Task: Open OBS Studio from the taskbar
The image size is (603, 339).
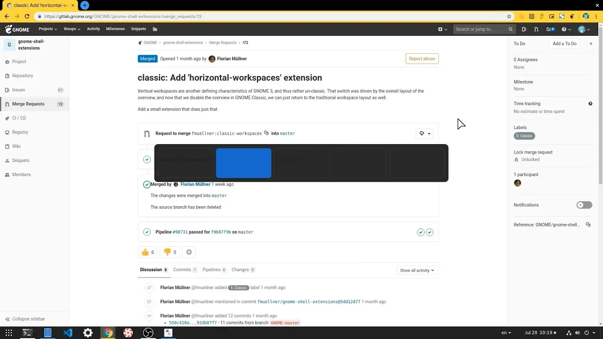Action: (x=148, y=333)
